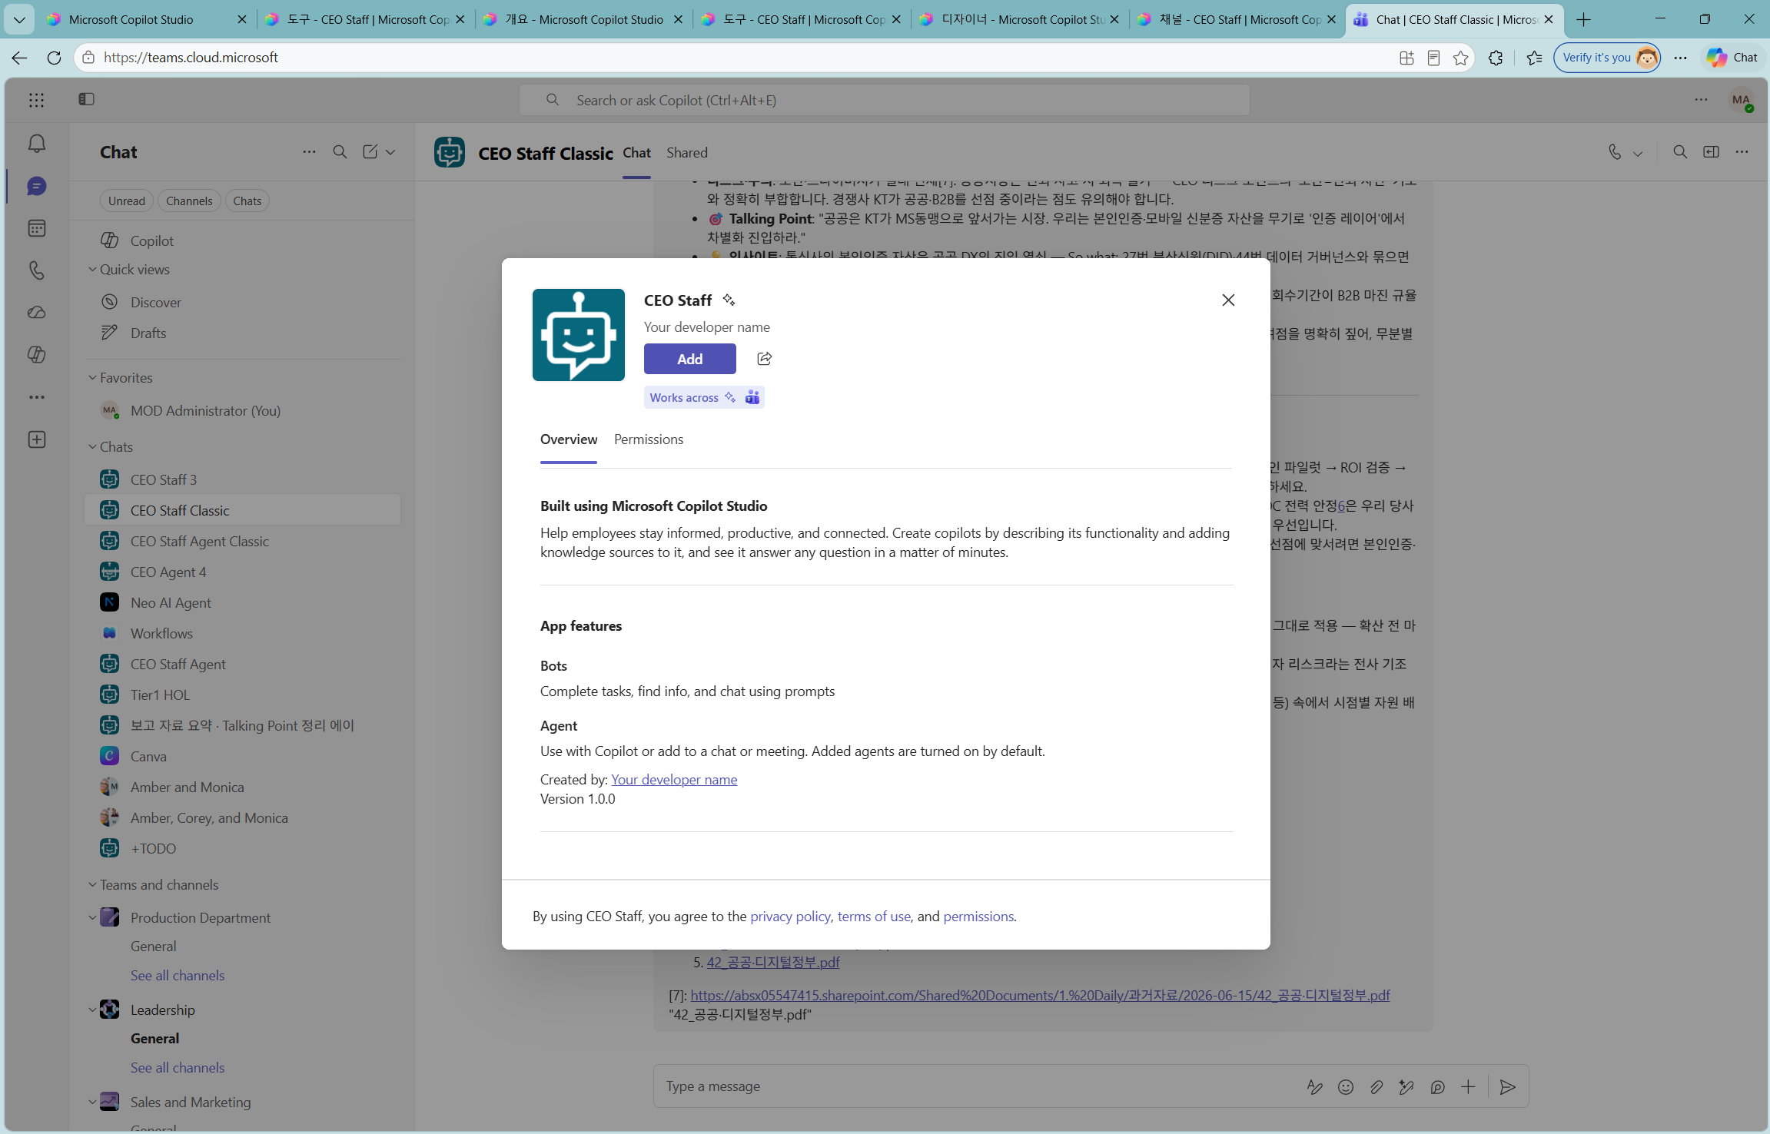This screenshot has width=1770, height=1134.
Task: Filter the chat list by Chats
Action: tap(247, 201)
